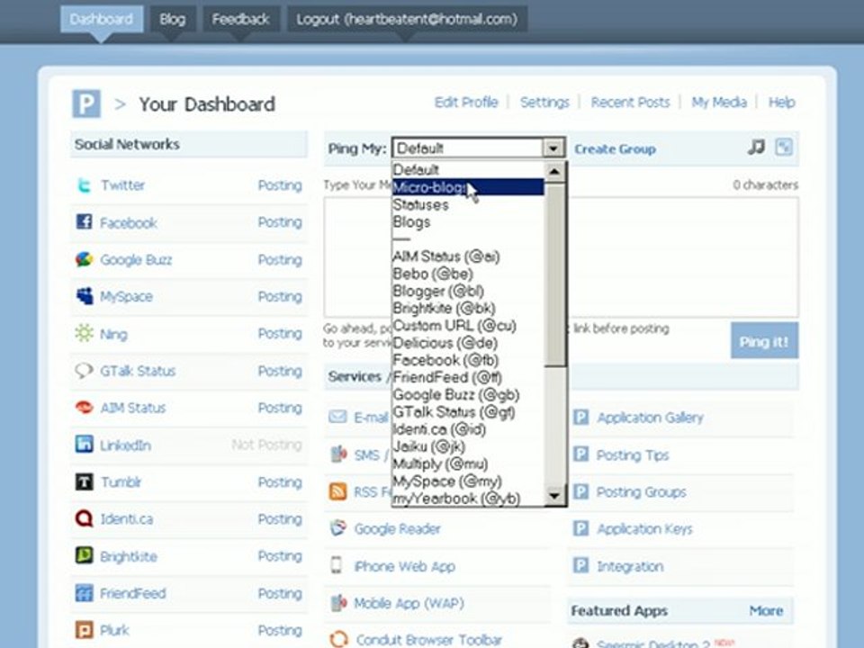Toggle Tumblr Posting status
Screen dimensions: 864x648
click(x=280, y=482)
